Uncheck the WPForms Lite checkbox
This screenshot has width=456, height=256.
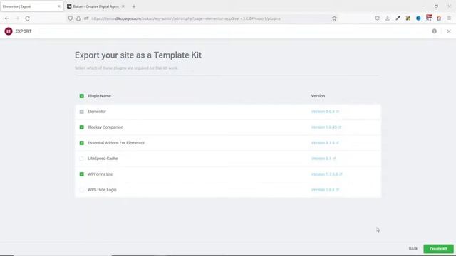[x=82, y=174]
